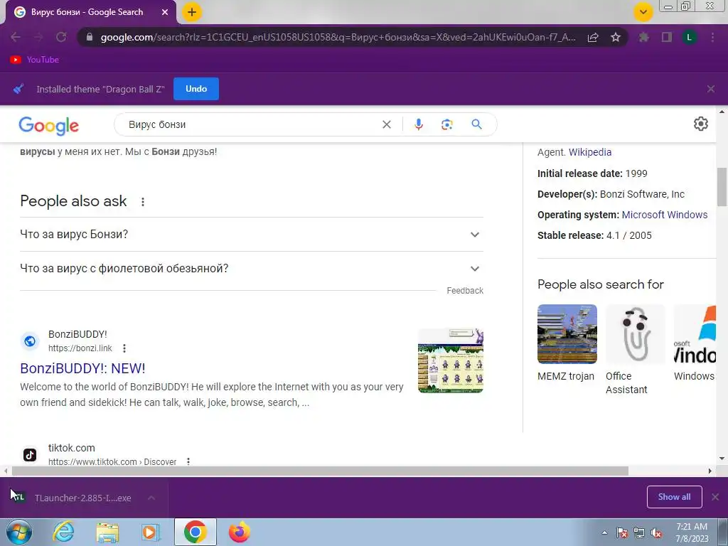Switch to the Google Chrome taskbar button

[196, 532]
